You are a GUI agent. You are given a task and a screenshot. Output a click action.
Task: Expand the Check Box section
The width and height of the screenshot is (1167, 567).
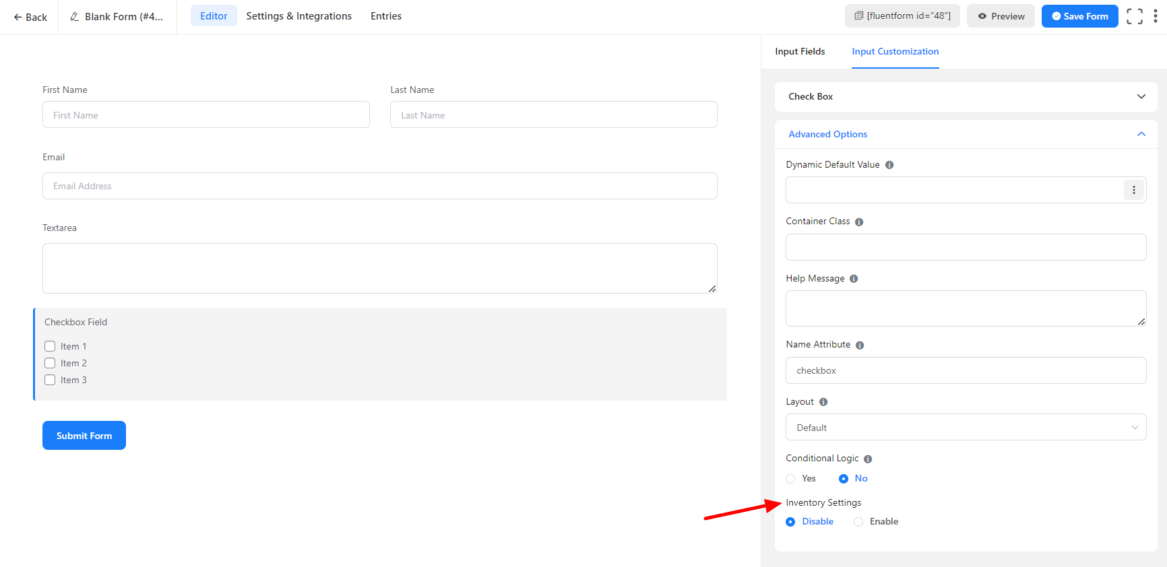(1141, 96)
